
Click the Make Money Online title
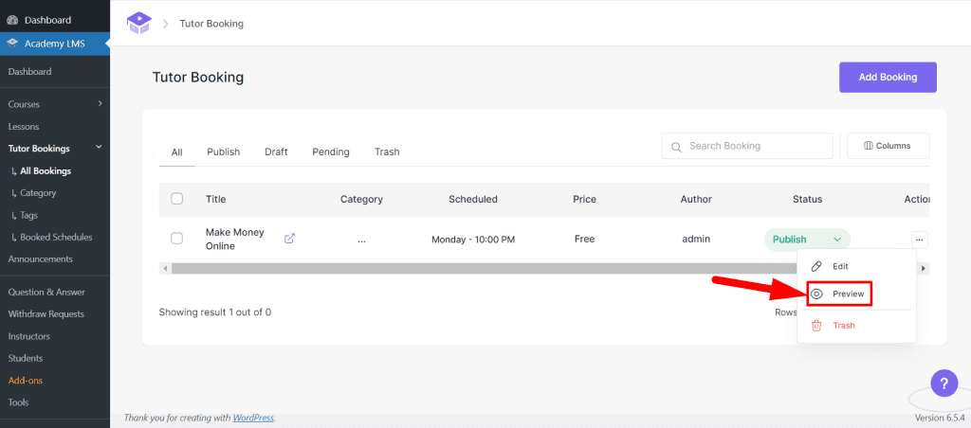pyautogui.click(x=235, y=239)
